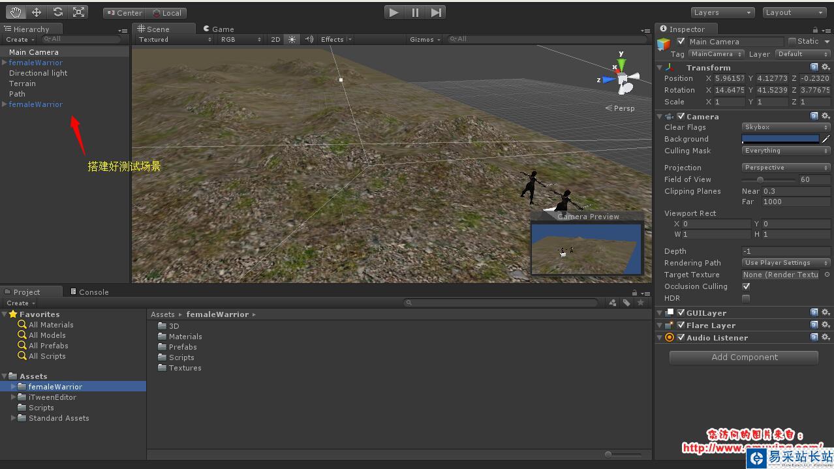834x469 pixels.
Task: Open the Console tab
Action: [x=90, y=292]
